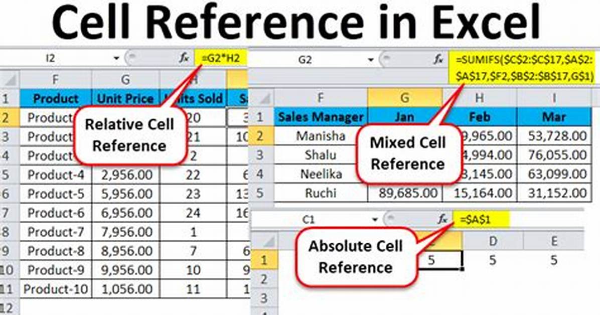Select the cell showing 5 under column E

(x=554, y=260)
